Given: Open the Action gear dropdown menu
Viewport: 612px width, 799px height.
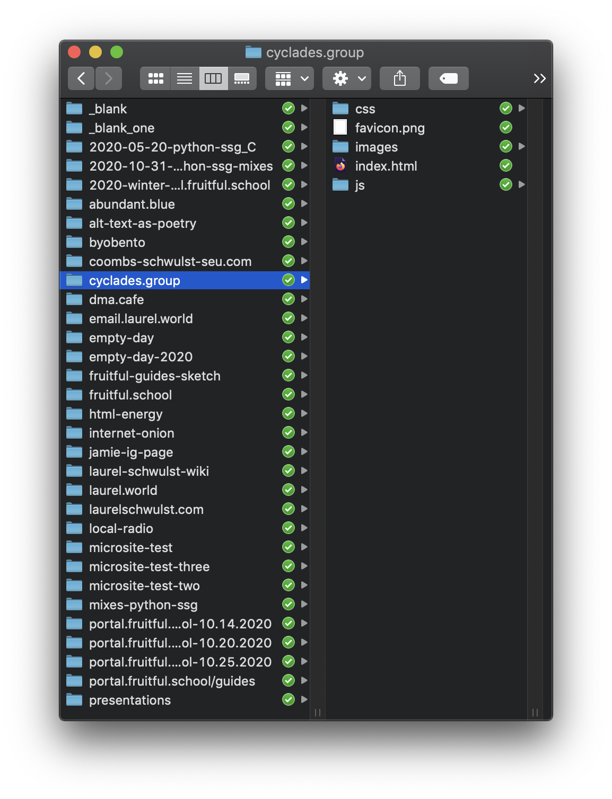Looking at the screenshot, I should (x=347, y=78).
